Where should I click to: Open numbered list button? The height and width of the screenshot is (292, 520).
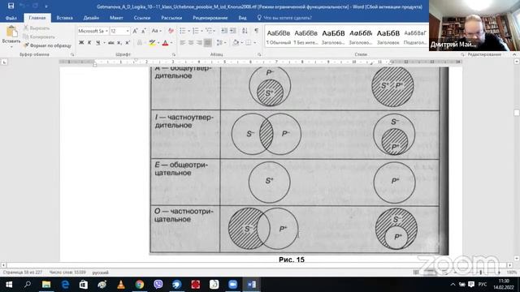197,31
